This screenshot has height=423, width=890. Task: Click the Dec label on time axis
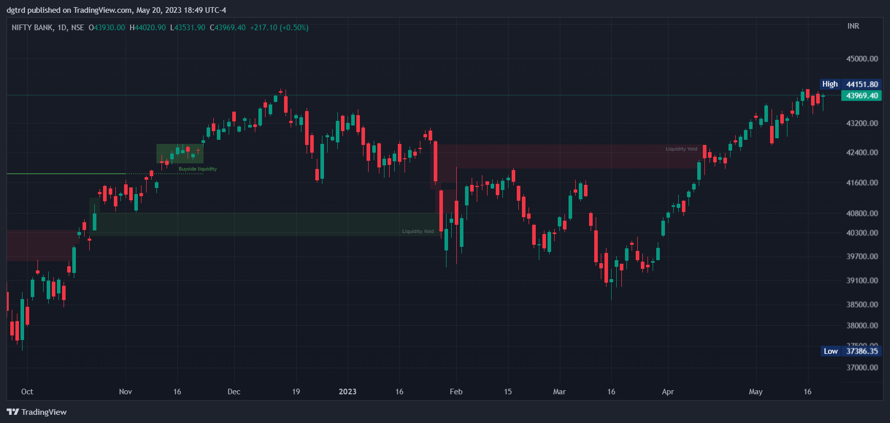coord(234,392)
